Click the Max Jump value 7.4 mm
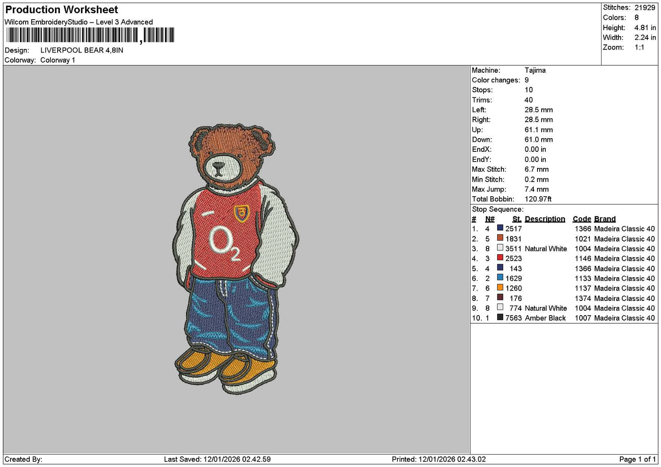 [537, 189]
